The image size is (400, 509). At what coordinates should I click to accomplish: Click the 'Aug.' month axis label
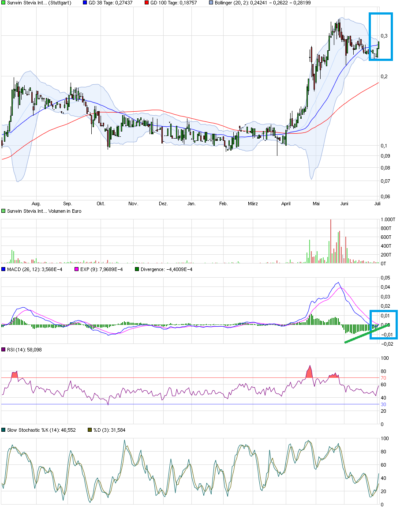click(36, 204)
